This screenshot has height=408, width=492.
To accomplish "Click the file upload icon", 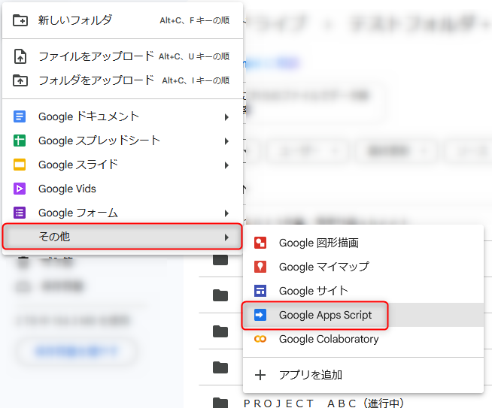I will [20, 56].
